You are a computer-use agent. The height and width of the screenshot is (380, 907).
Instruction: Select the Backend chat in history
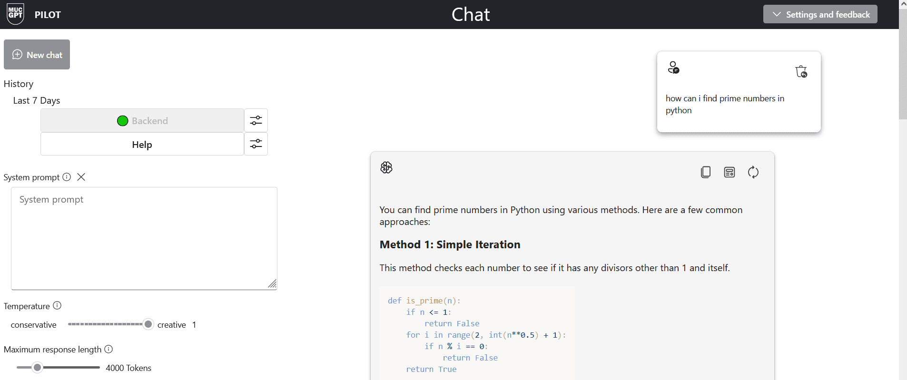[x=142, y=121]
